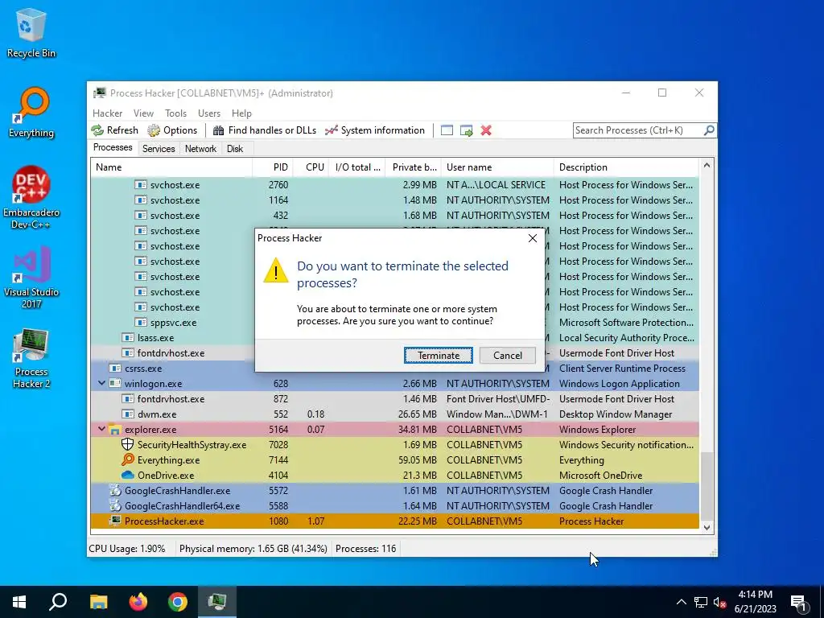This screenshot has width=824, height=618.
Task: Sort by the User name column header
Action: point(497,167)
